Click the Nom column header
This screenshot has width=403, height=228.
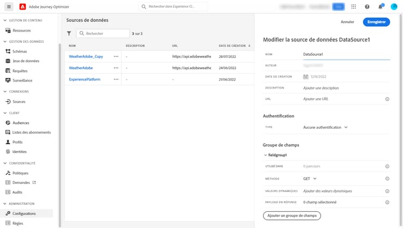pos(72,46)
